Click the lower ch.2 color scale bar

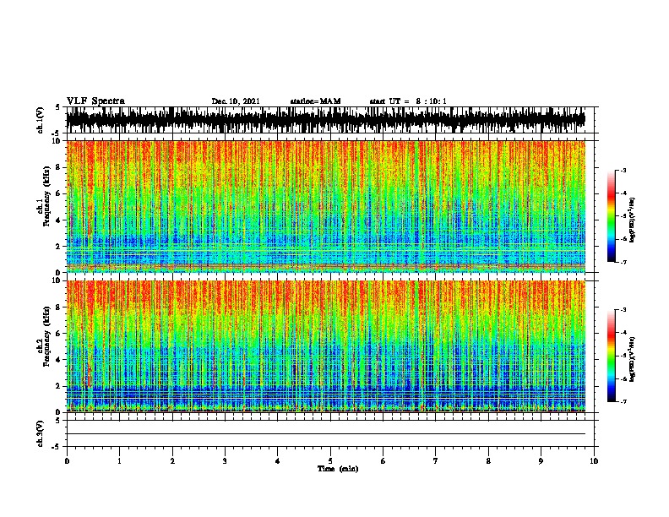click(x=611, y=356)
